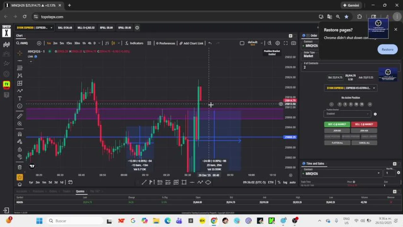
Task: Click Windows Start button on taskbar
Action: (x=39, y=221)
